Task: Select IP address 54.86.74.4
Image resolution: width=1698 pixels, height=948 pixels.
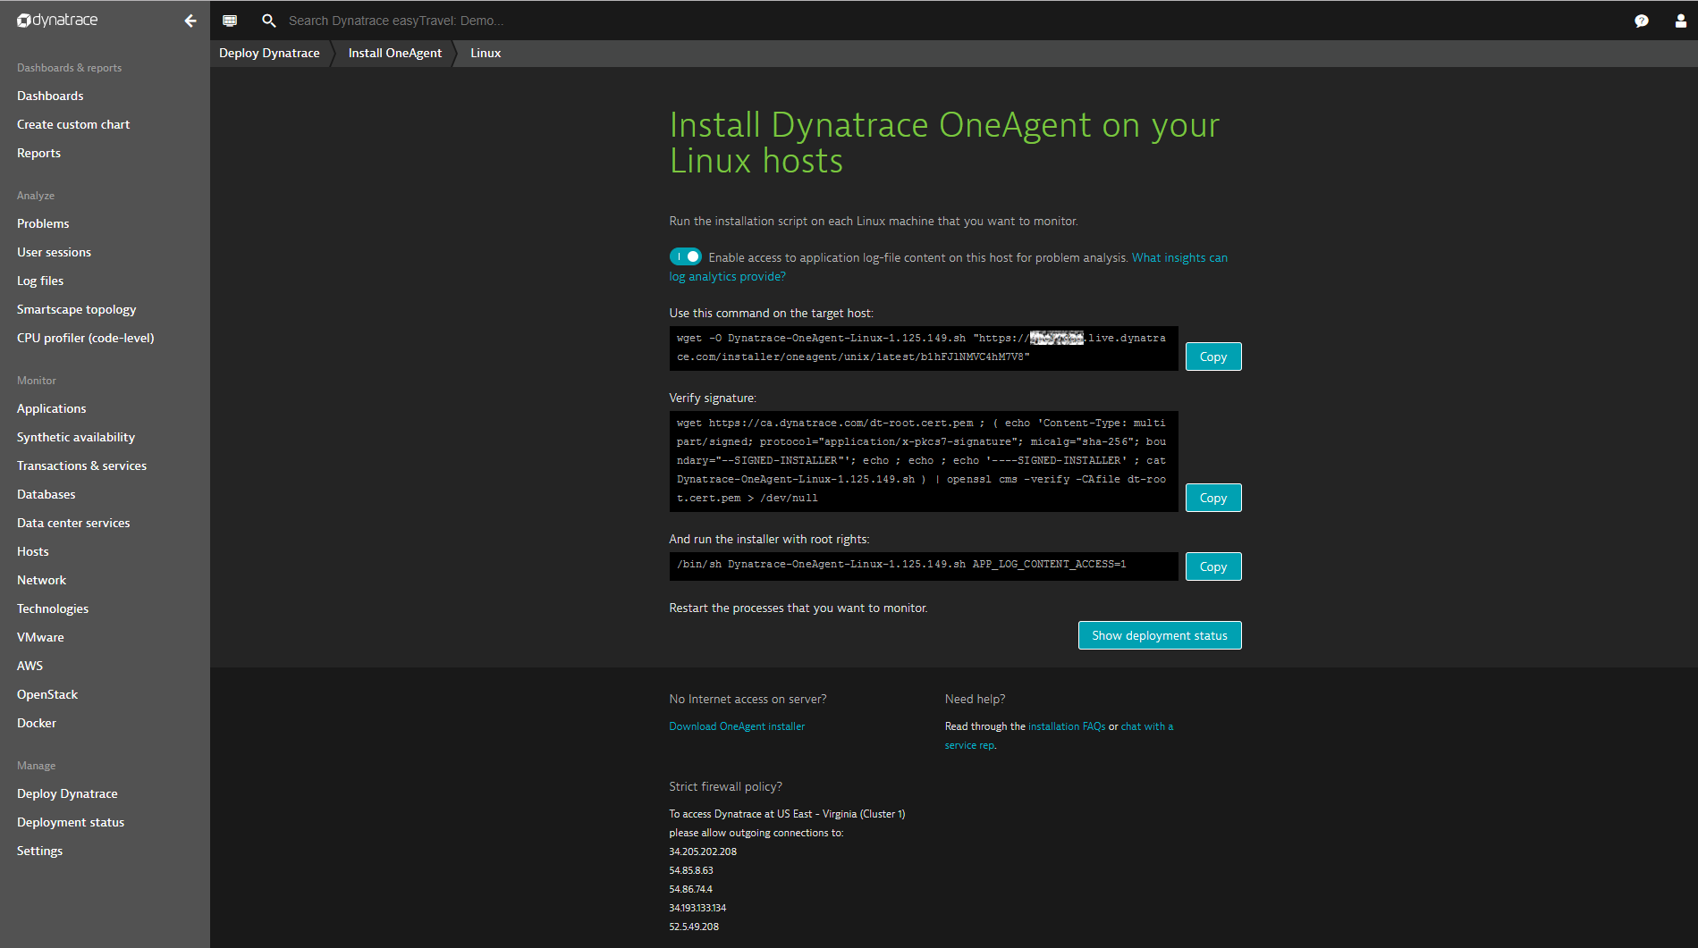Action: click(x=690, y=889)
